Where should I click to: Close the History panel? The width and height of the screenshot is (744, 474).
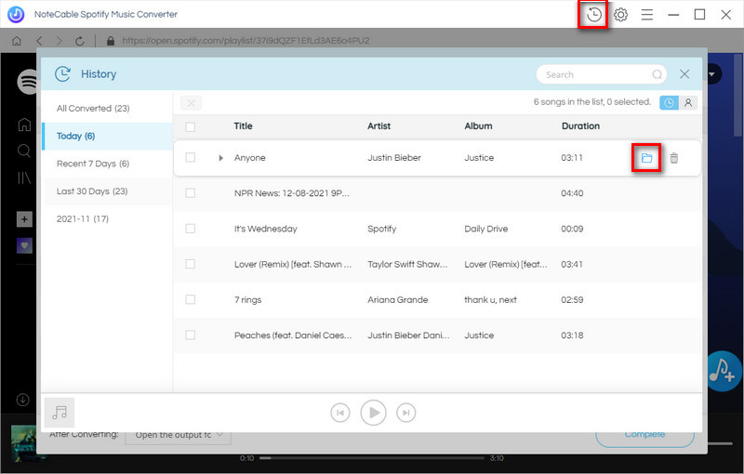(x=684, y=74)
